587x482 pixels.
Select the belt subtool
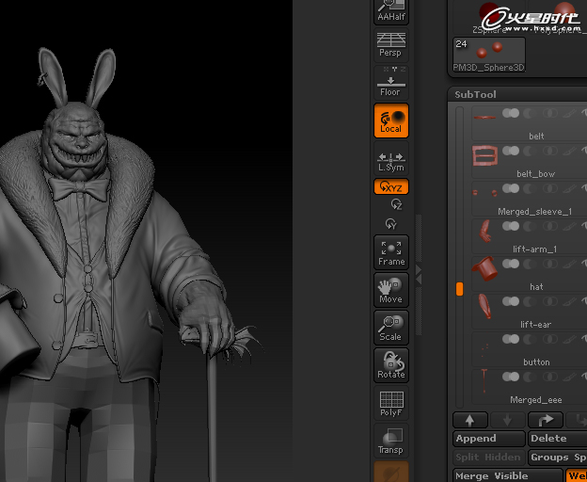529,123
